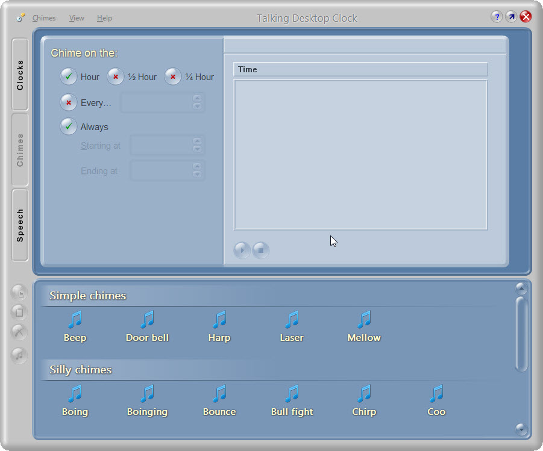Open the Chimes menu
543x451 pixels.
[43, 18]
